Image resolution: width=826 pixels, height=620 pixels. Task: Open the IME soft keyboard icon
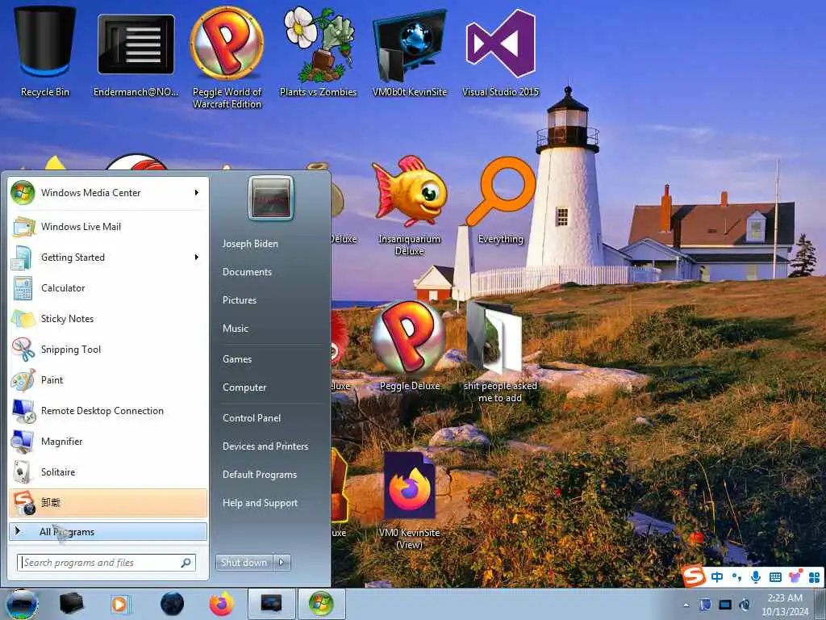pyautogui.click(x=775, y=577)
